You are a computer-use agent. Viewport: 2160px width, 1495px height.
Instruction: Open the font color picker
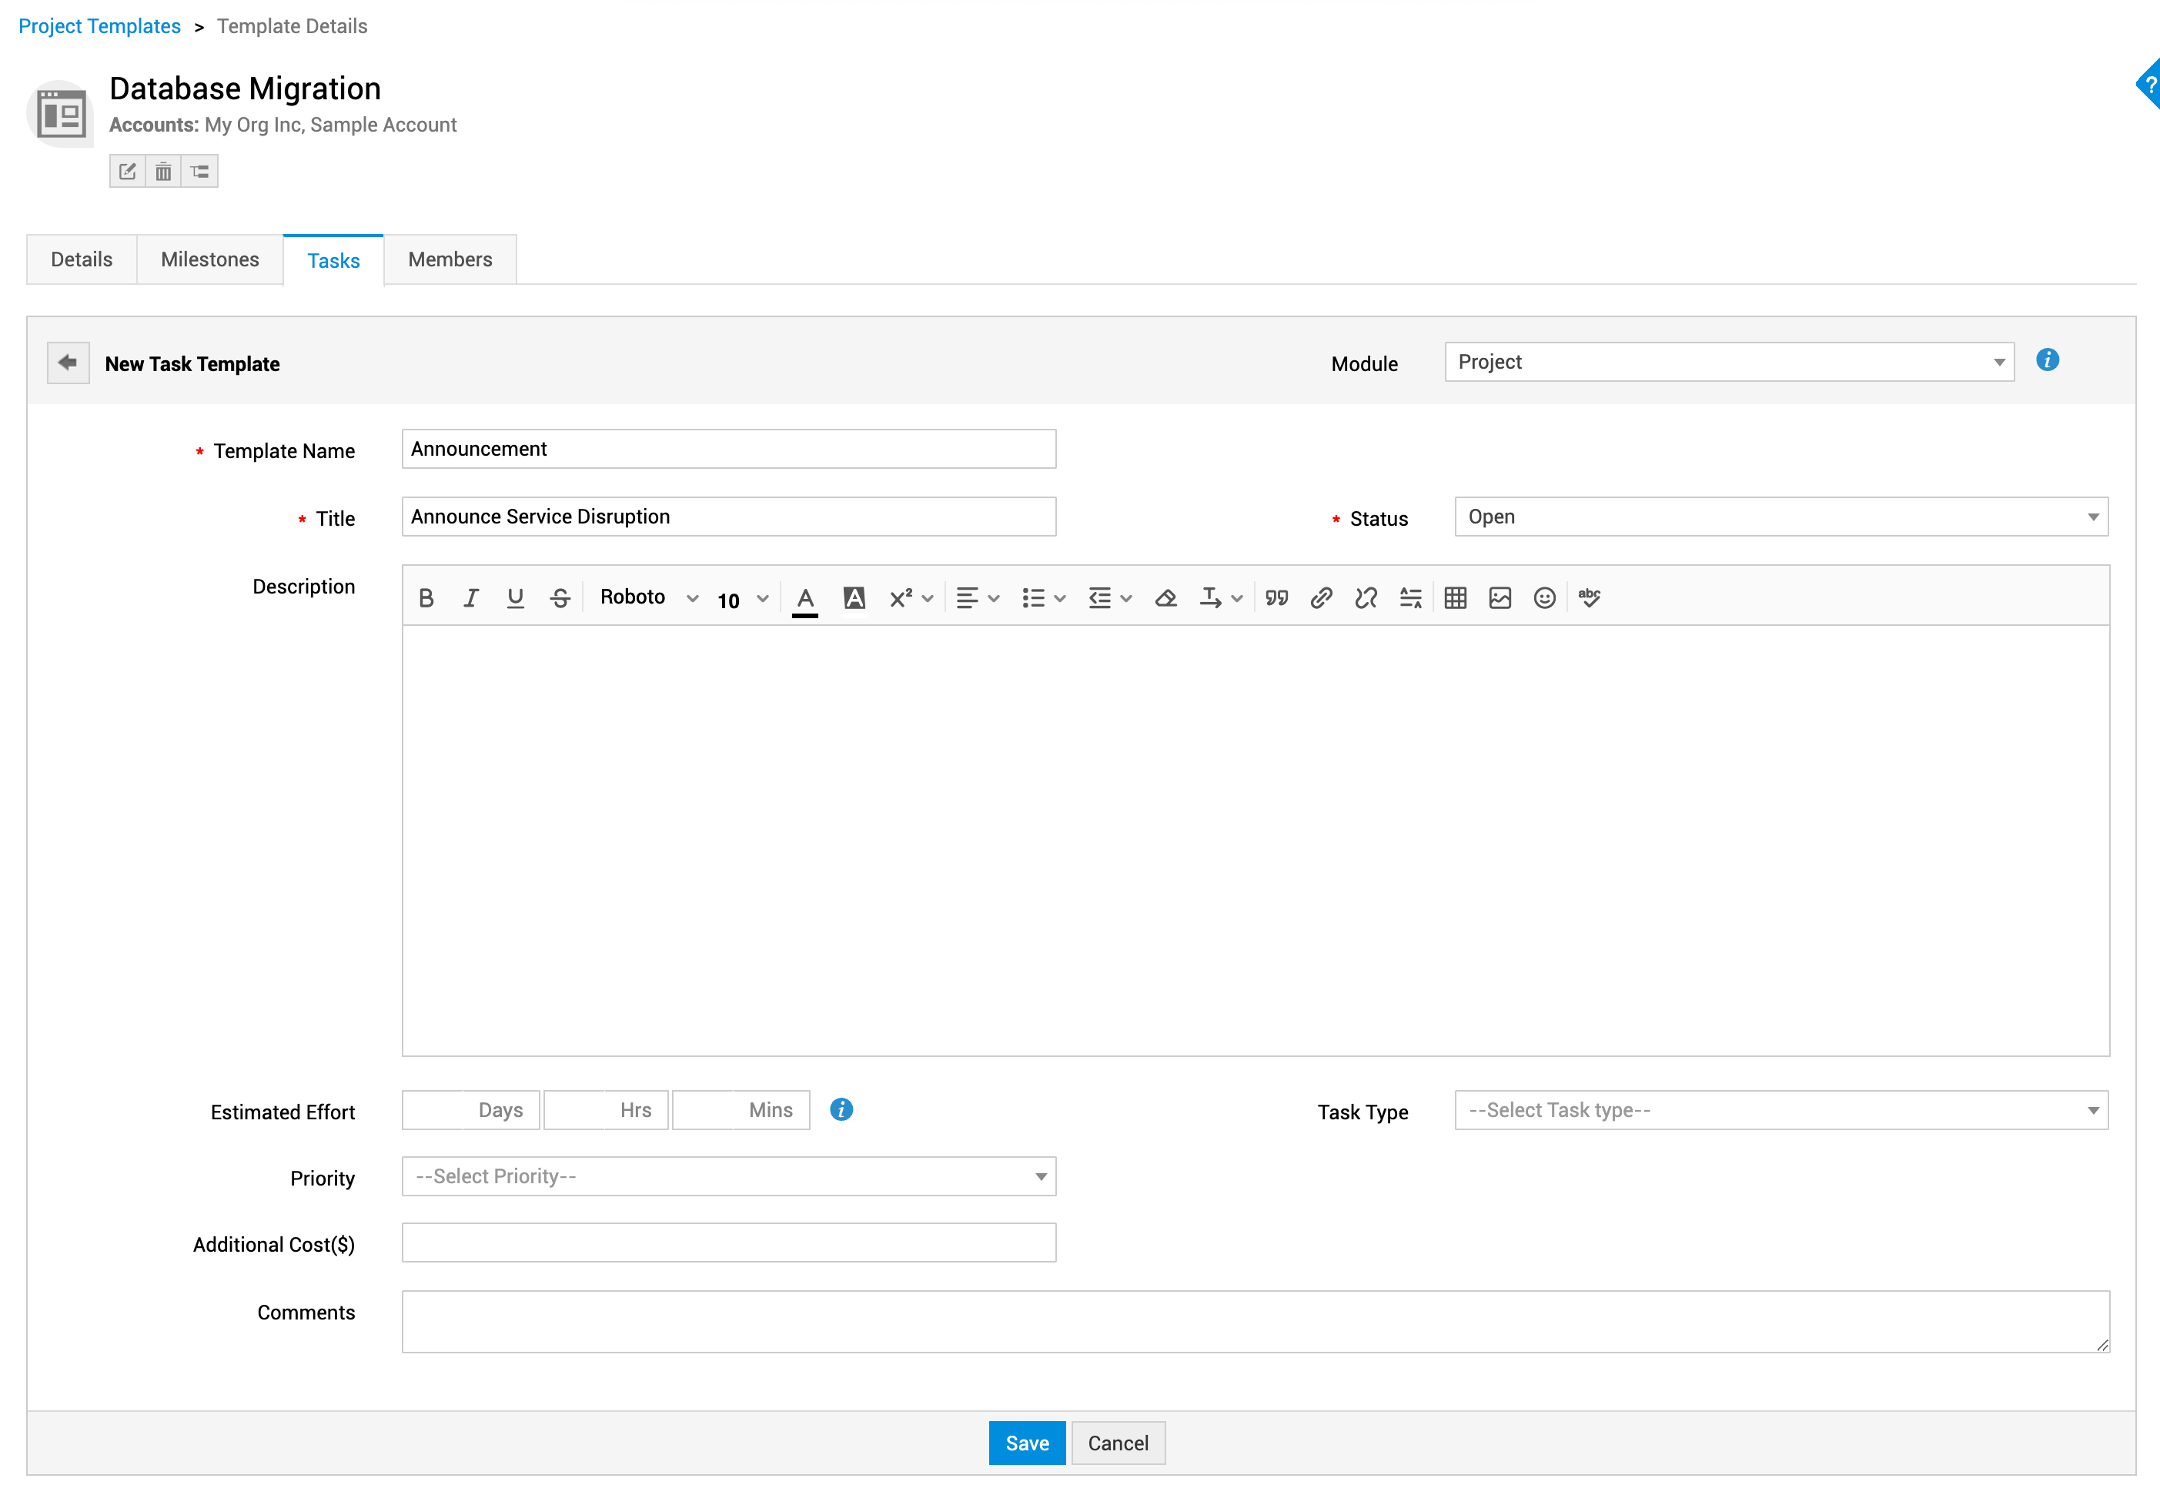click(x=804, y=597)
